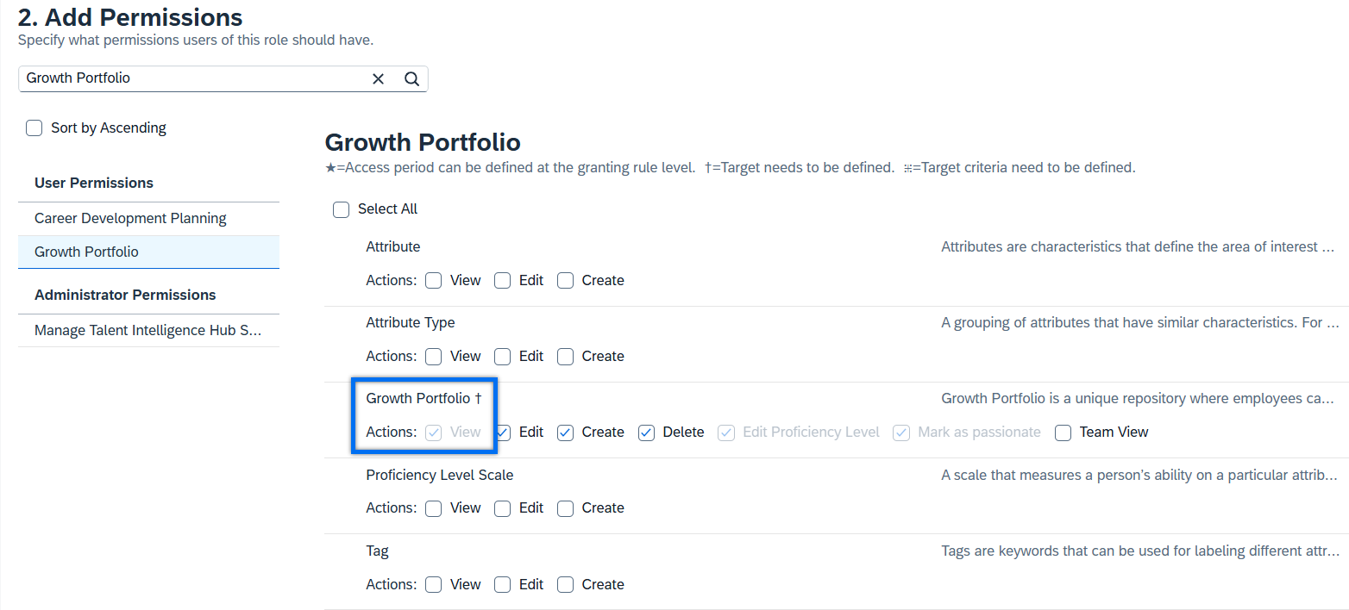Tick Edit action for Tag
This screenshot has height=610, width=1349.
pyautogui.click(x=503, y=585)
